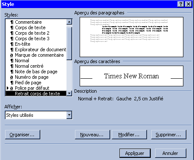Click the Styles list scrollbar thumb
Screen dimensions: 194x160
(x=69, y=44)
